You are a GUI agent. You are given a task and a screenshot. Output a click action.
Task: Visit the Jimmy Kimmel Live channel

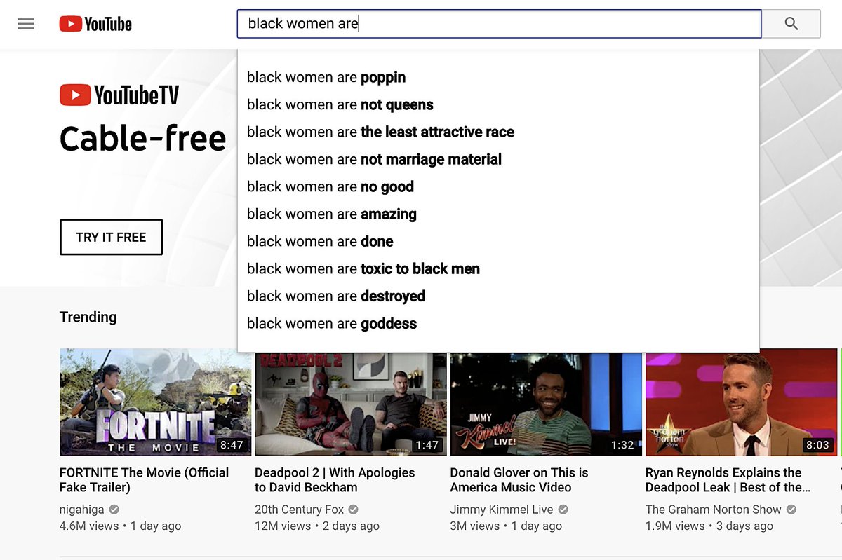(x=502, y=510)
